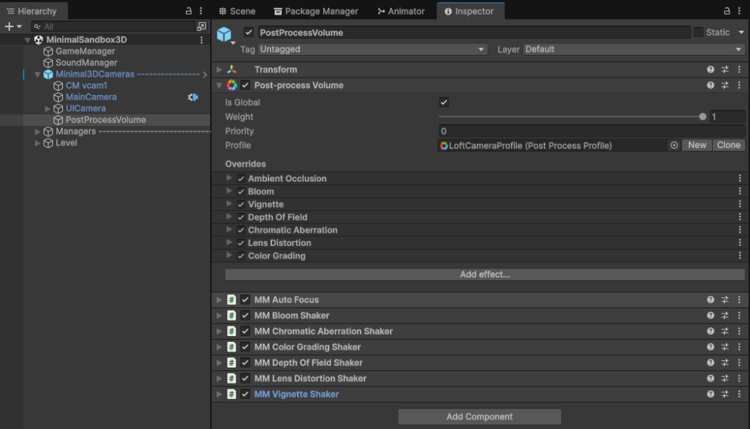Image resolution: width=750 pixels, height=429 pixels.
Task: Click the Profile object picker icon
Action: tap(674, 146)
